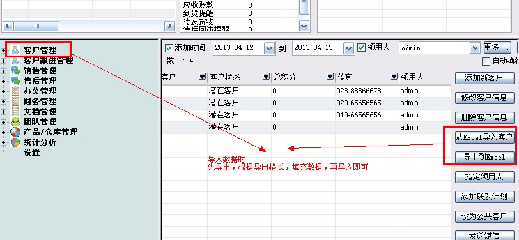Viewport: 519px width, 240px height.
Task: Open 客户跟进管理 in the sidebar tree
Action: pyautogui.click(x=48, y=61)
